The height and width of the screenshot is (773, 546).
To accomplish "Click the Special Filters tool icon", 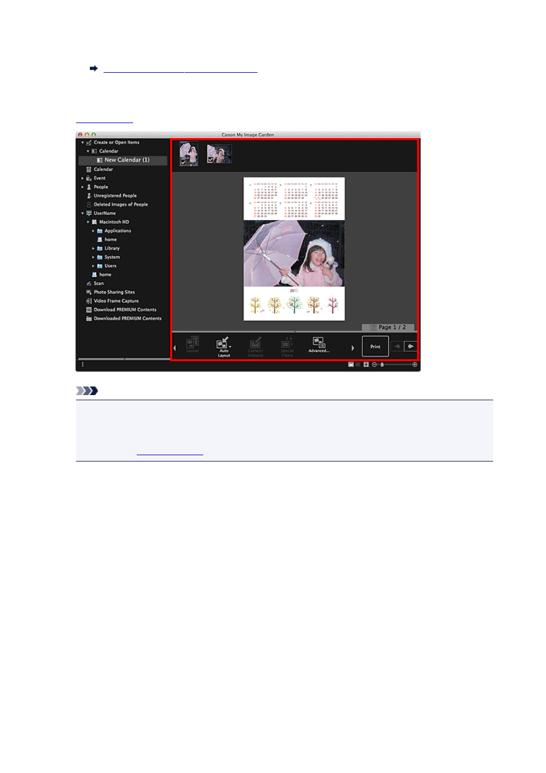I will click(287, 343).
